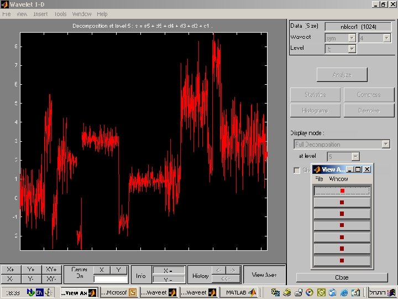
Task: Click the History left arrow button
Action: click(x=218, y=270)
